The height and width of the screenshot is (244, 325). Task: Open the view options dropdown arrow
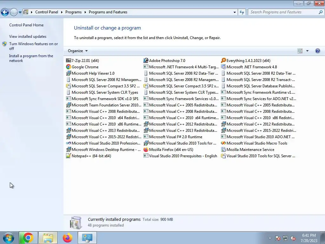pos(307,51)
